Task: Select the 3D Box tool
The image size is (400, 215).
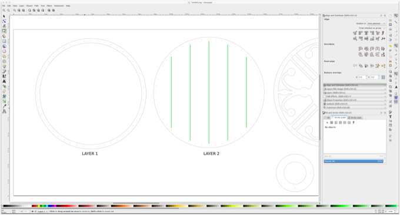Action: coord(4,46)
